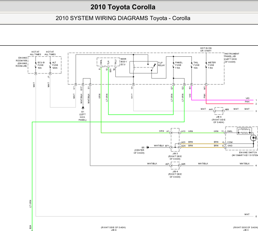Click the J/B 4 connector box between A27 and A65
The height and width of the screenshot is (231, 258).
(175, 166)
